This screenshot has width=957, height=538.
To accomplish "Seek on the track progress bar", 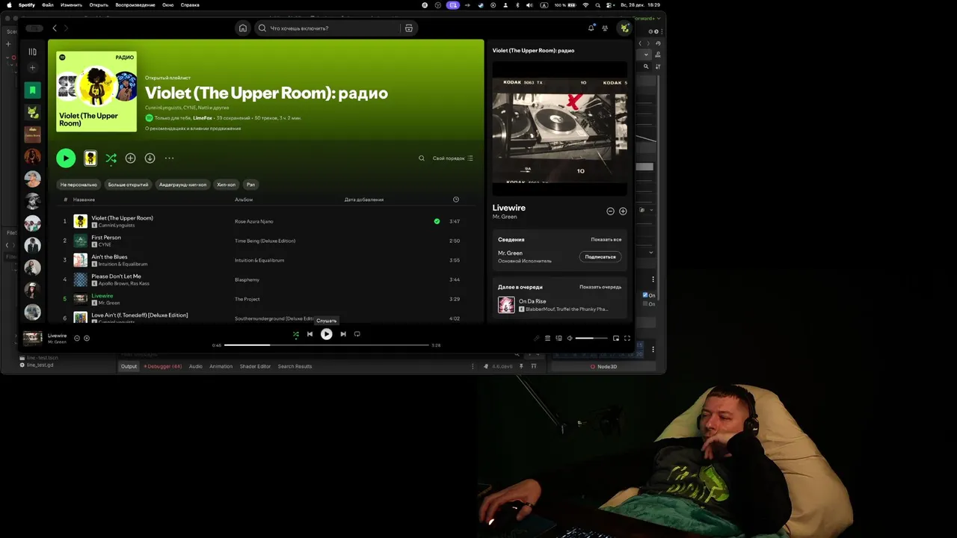I will coord(327,345).
